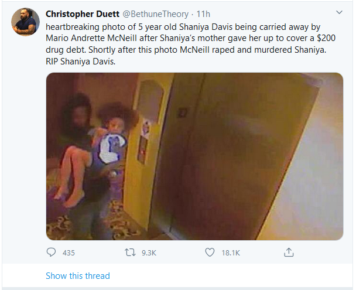View the 435 replies count
Screen dimensions: 356x290
click(69, 253)
